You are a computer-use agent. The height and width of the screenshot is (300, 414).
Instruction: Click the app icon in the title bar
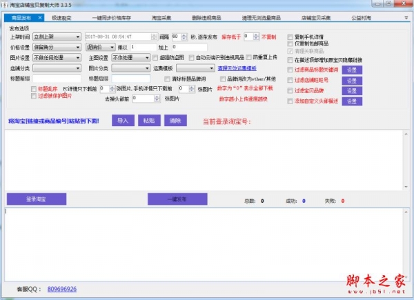[5, 5]
